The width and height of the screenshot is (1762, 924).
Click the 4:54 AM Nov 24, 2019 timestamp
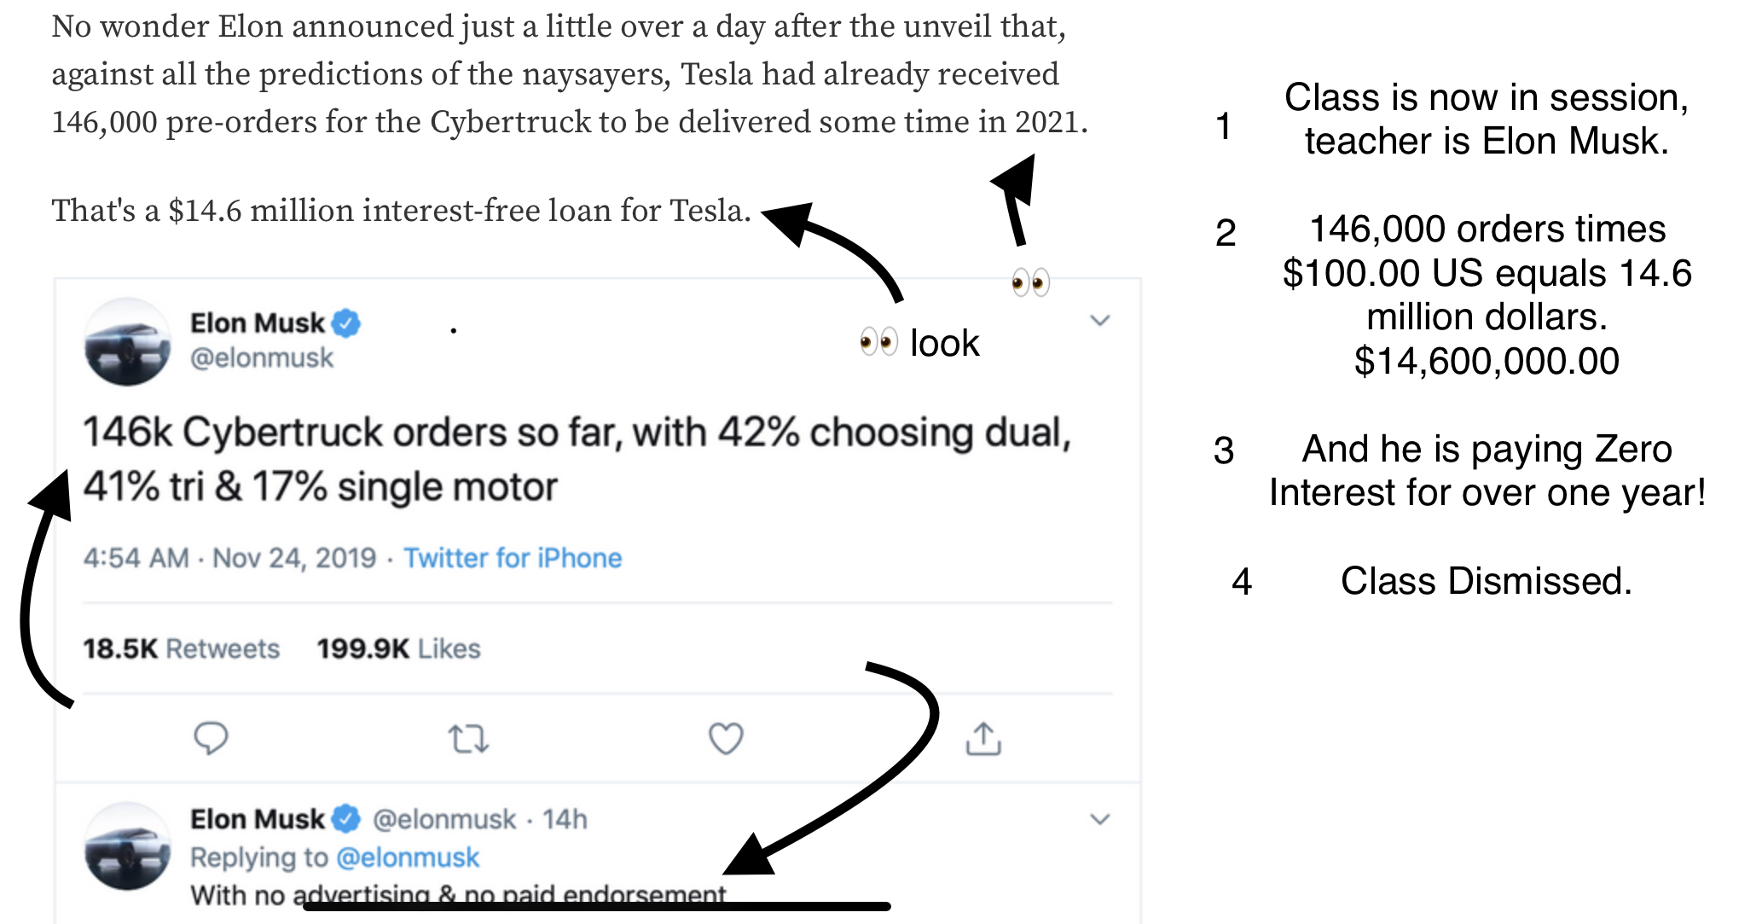coord(229,558)
